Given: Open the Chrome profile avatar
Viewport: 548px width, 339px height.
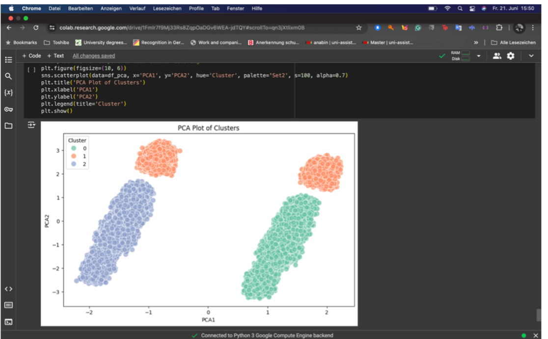Looking at the screenshot, I should point(519,27).
